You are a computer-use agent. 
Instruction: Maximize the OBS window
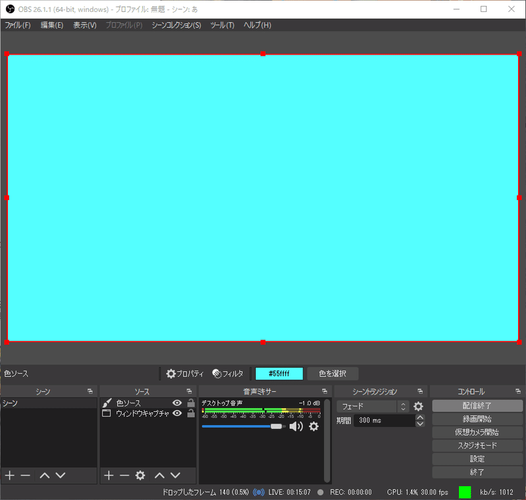pos(483,9)
